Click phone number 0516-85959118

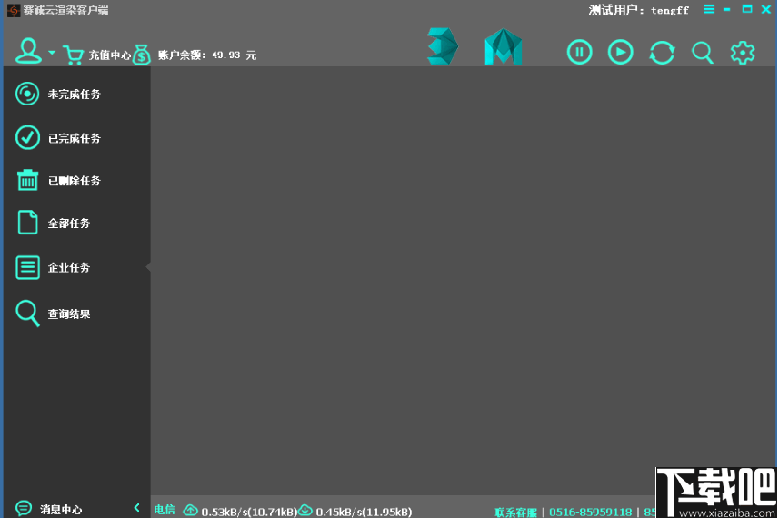[x=590, y=512]
